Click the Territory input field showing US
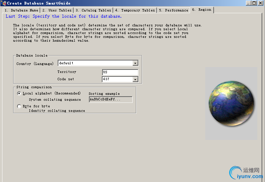 (x=120, y=72)
